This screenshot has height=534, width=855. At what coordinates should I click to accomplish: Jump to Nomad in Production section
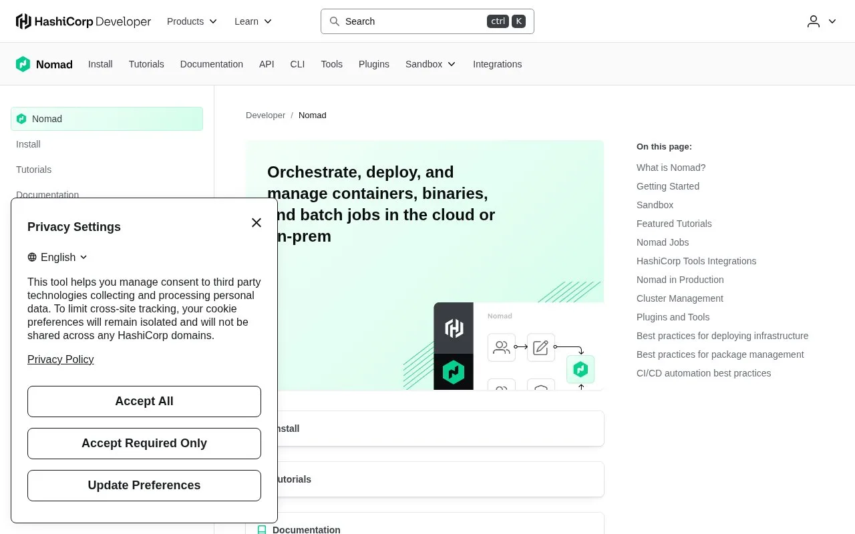click(x=680, y=280)
